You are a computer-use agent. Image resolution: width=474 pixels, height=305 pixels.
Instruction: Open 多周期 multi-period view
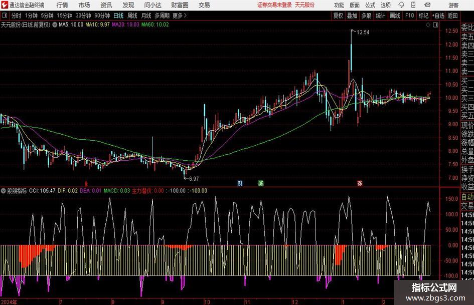[162, 16]
